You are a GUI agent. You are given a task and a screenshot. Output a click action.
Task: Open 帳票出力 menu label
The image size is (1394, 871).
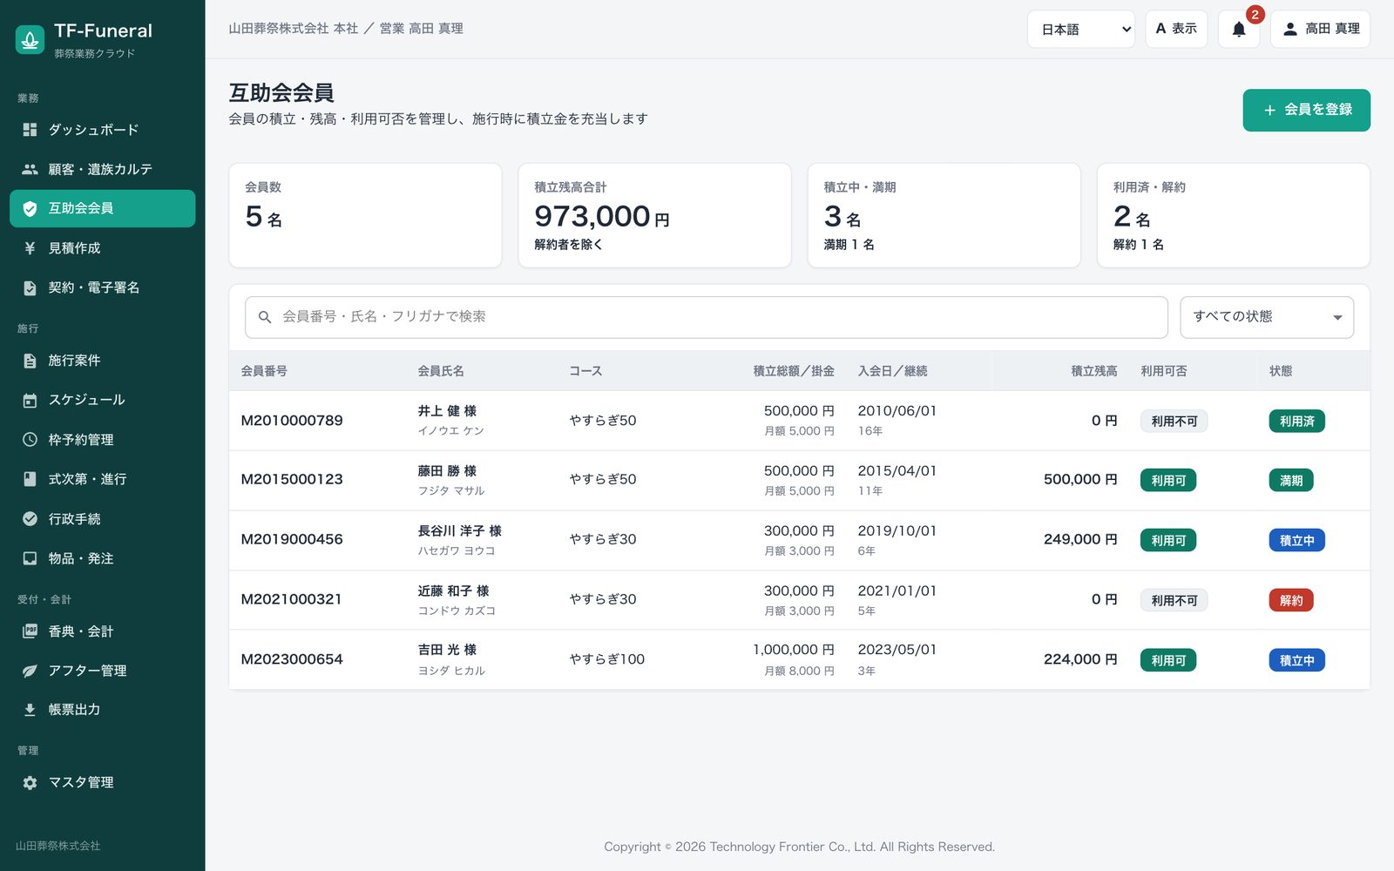click(x=74, y=710)
